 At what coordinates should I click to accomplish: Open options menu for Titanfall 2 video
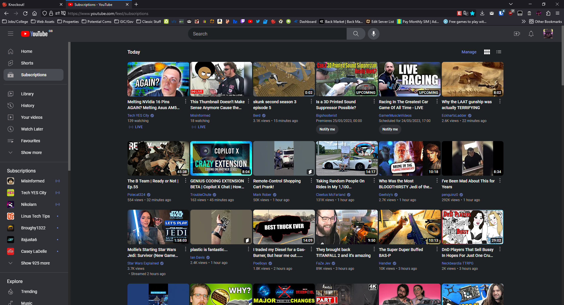374,249
